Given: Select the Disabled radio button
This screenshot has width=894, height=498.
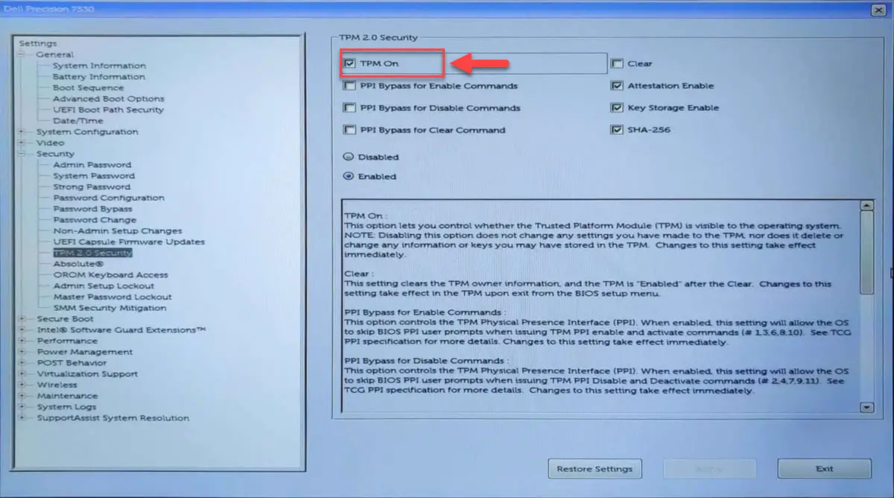Looking at the screenshot, I should pyautogui.click(x=347, y=157).
